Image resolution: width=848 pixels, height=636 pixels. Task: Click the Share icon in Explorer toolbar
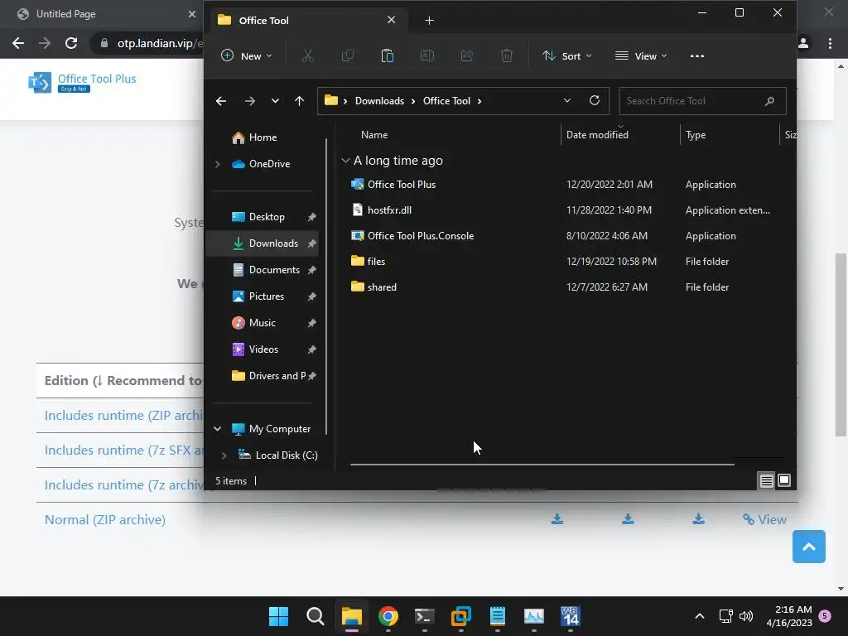(x=467, y=55)
